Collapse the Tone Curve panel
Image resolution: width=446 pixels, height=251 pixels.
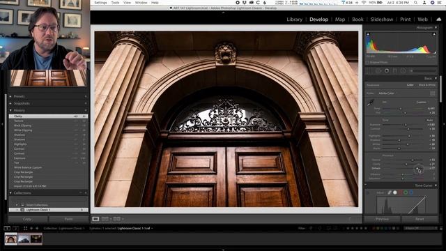436,185
